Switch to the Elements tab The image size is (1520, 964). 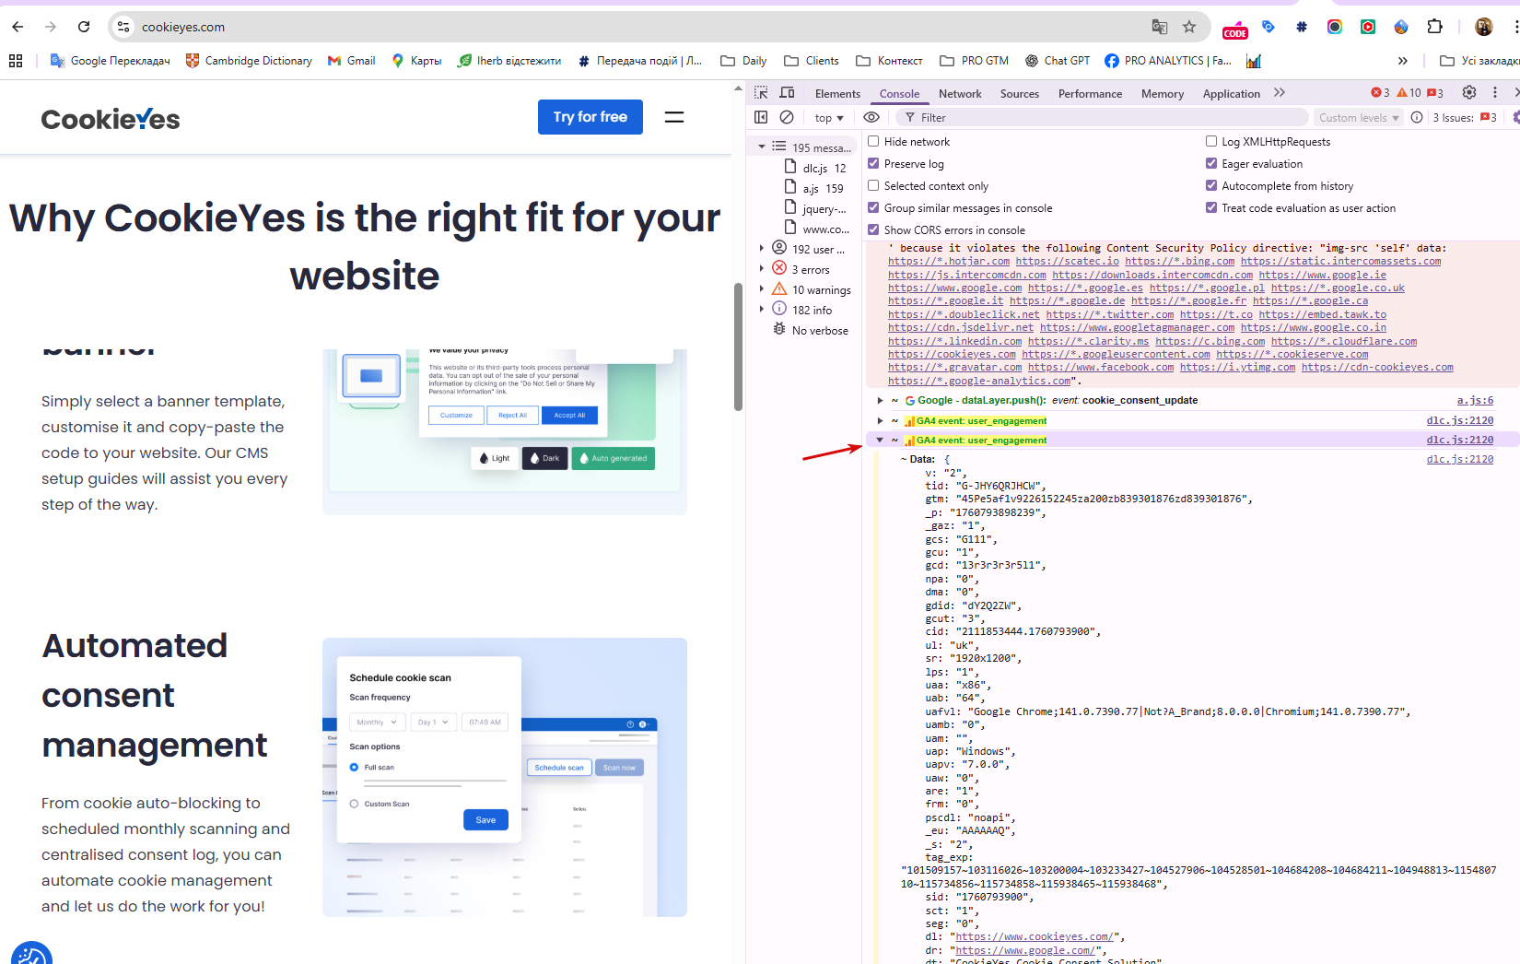coord(837,94)
